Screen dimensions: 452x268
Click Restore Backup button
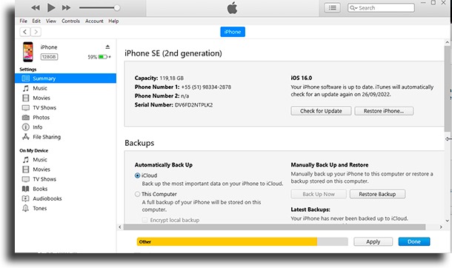point(377,194)
